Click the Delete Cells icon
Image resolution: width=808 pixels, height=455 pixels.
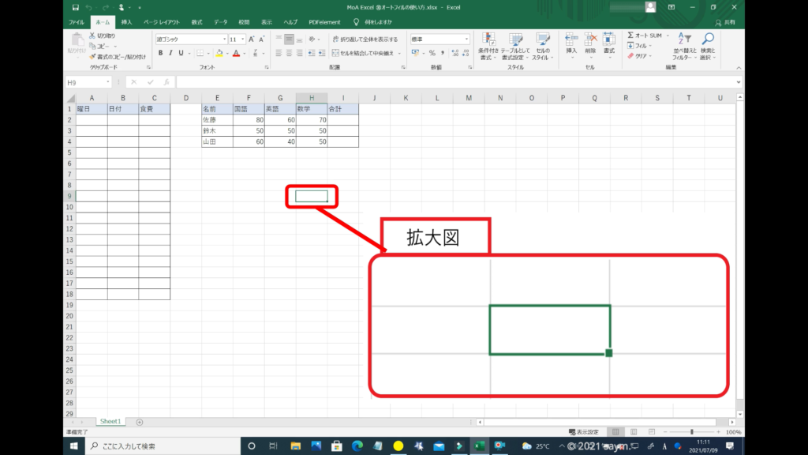590,39
